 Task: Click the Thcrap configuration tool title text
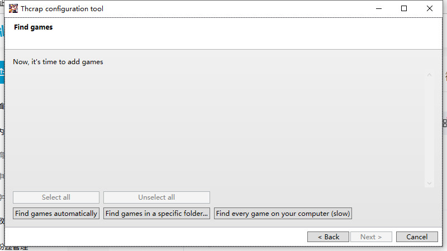pos(62,9)
